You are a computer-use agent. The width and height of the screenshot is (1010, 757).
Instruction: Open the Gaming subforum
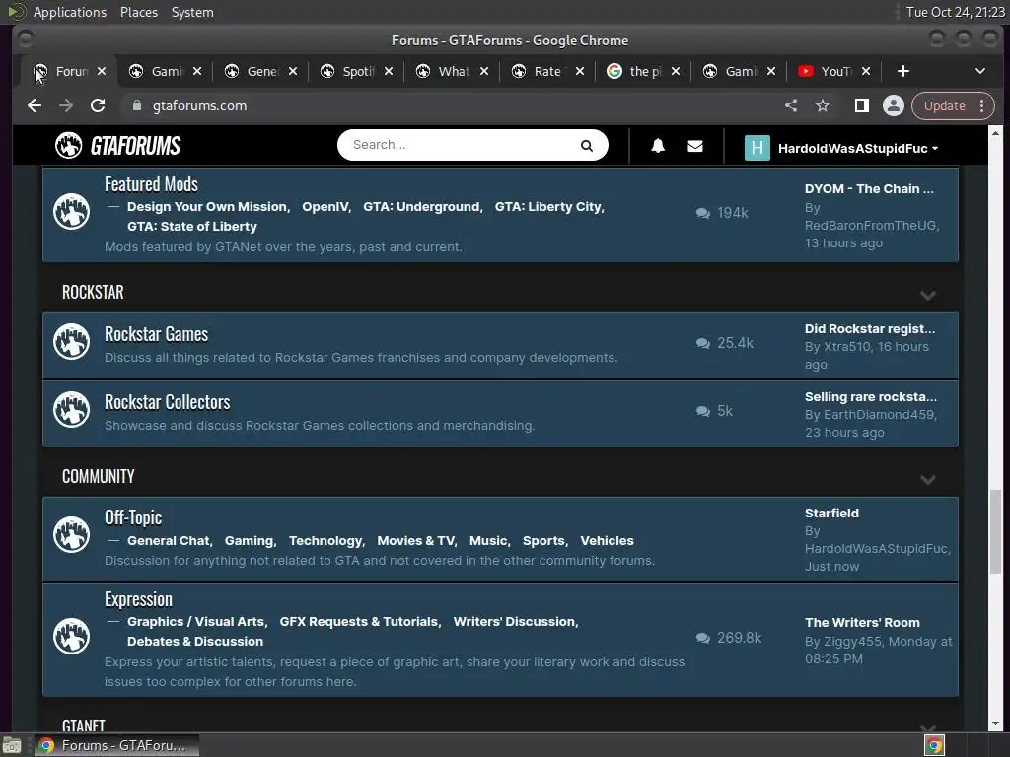click(x=249, y=541)
